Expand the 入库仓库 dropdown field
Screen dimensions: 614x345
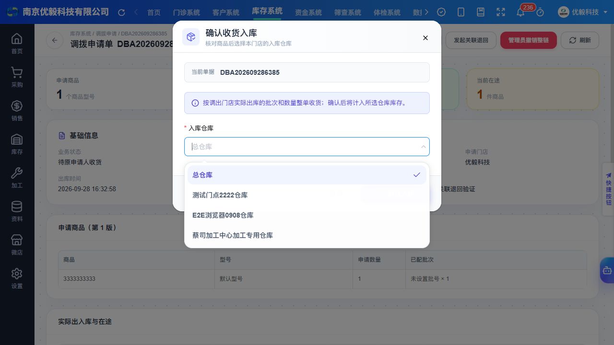(307, 147)
